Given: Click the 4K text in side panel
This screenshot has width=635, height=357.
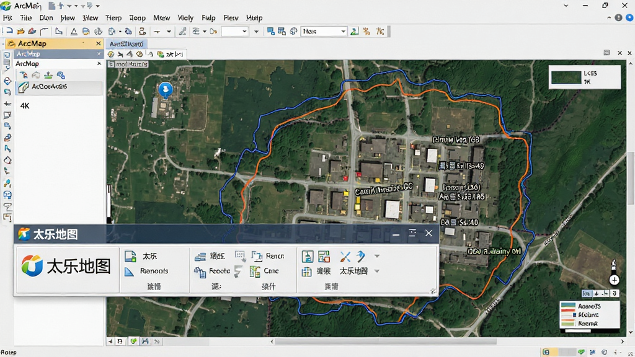Looking at the screenshot, I should 25,105.
